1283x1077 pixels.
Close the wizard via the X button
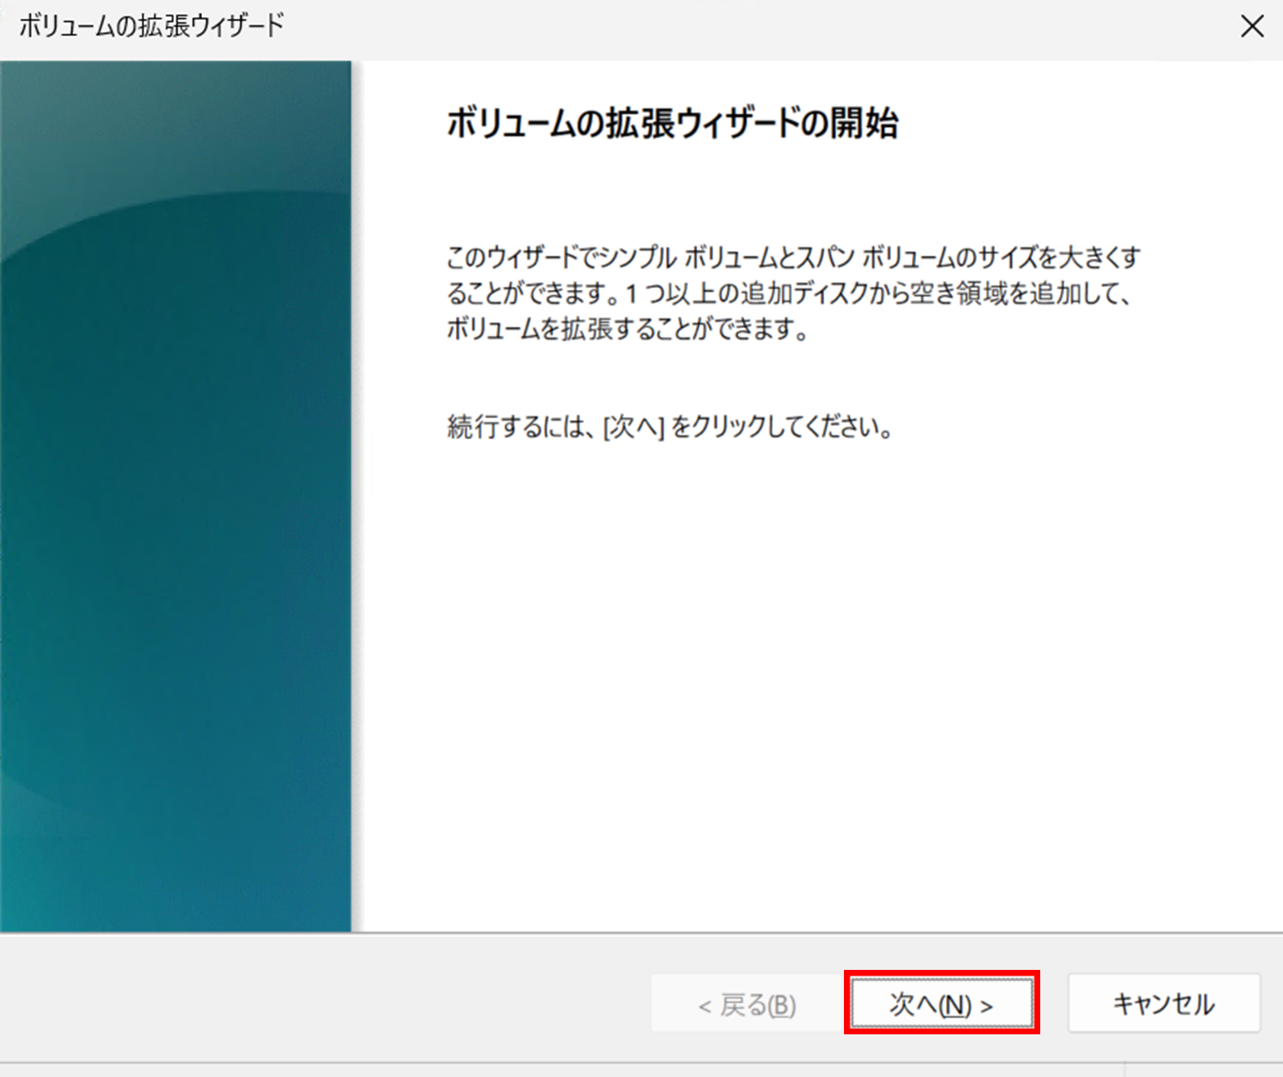[x=1253, y=27]
